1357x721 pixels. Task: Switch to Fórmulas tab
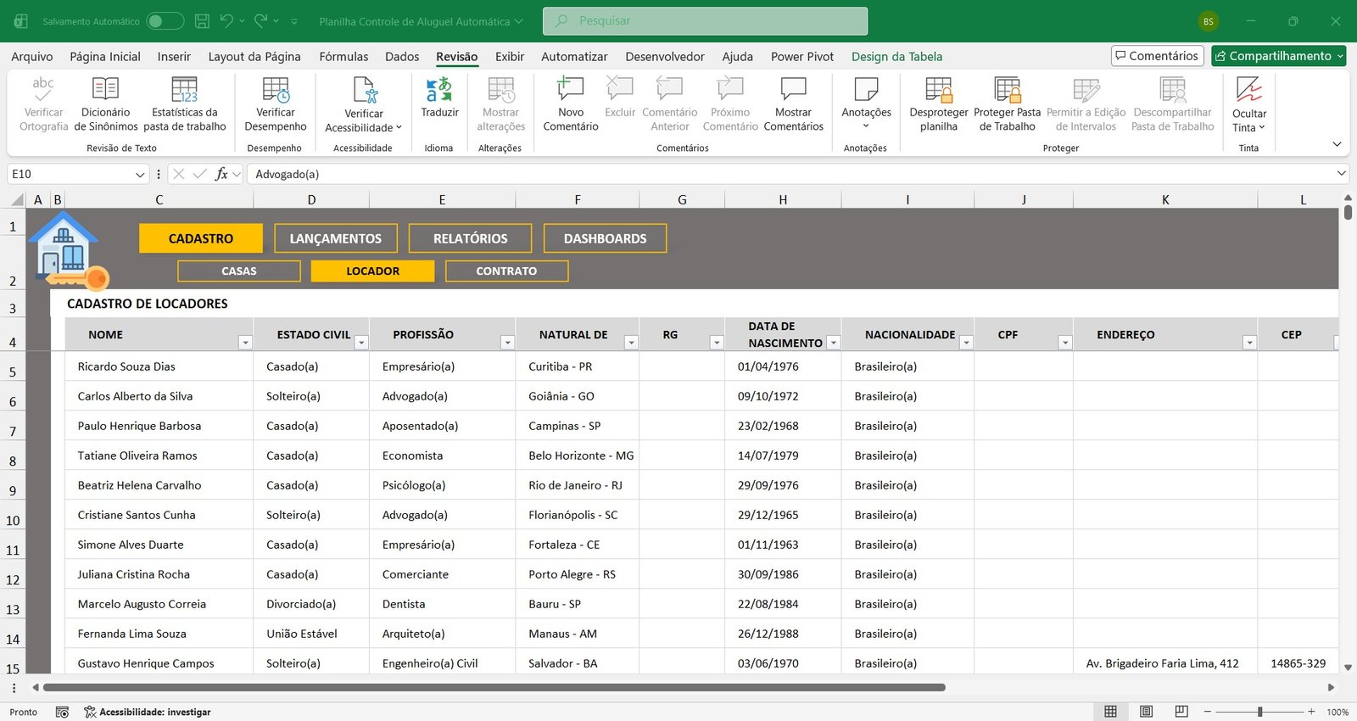coord(343,57)
